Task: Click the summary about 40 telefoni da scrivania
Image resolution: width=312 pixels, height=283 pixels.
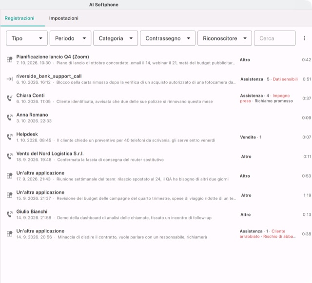Action: [136, 140]
